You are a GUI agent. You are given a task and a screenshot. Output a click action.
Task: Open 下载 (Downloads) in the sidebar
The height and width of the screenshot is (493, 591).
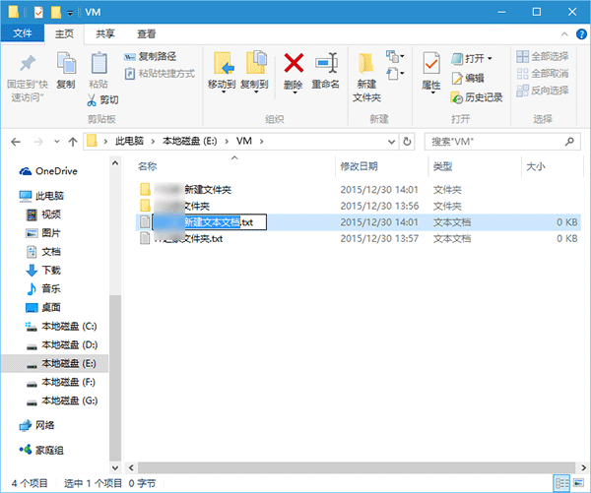[43, 271]
